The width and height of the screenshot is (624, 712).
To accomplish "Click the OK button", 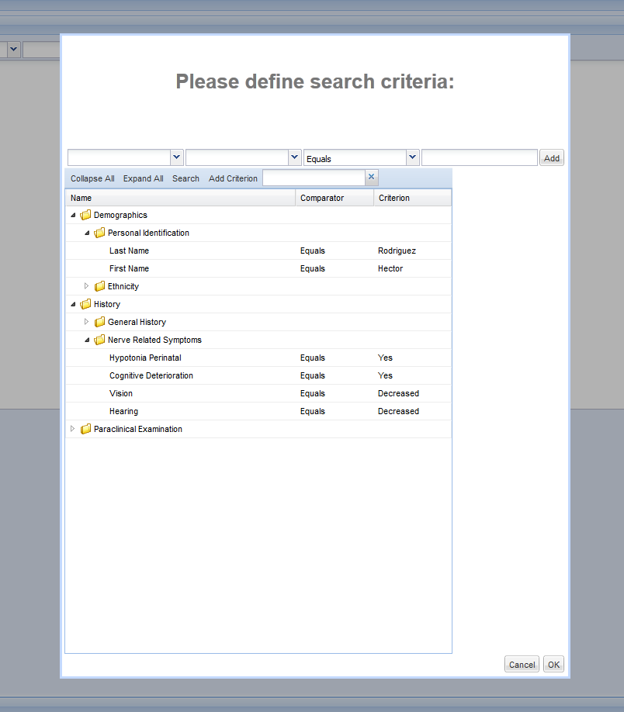I will click(553, 665).
